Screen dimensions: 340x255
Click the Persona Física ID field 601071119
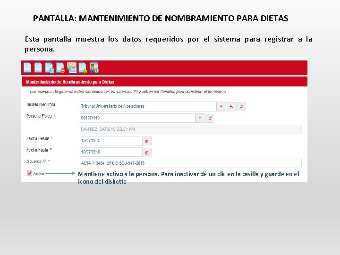click(x=137, y=118)
